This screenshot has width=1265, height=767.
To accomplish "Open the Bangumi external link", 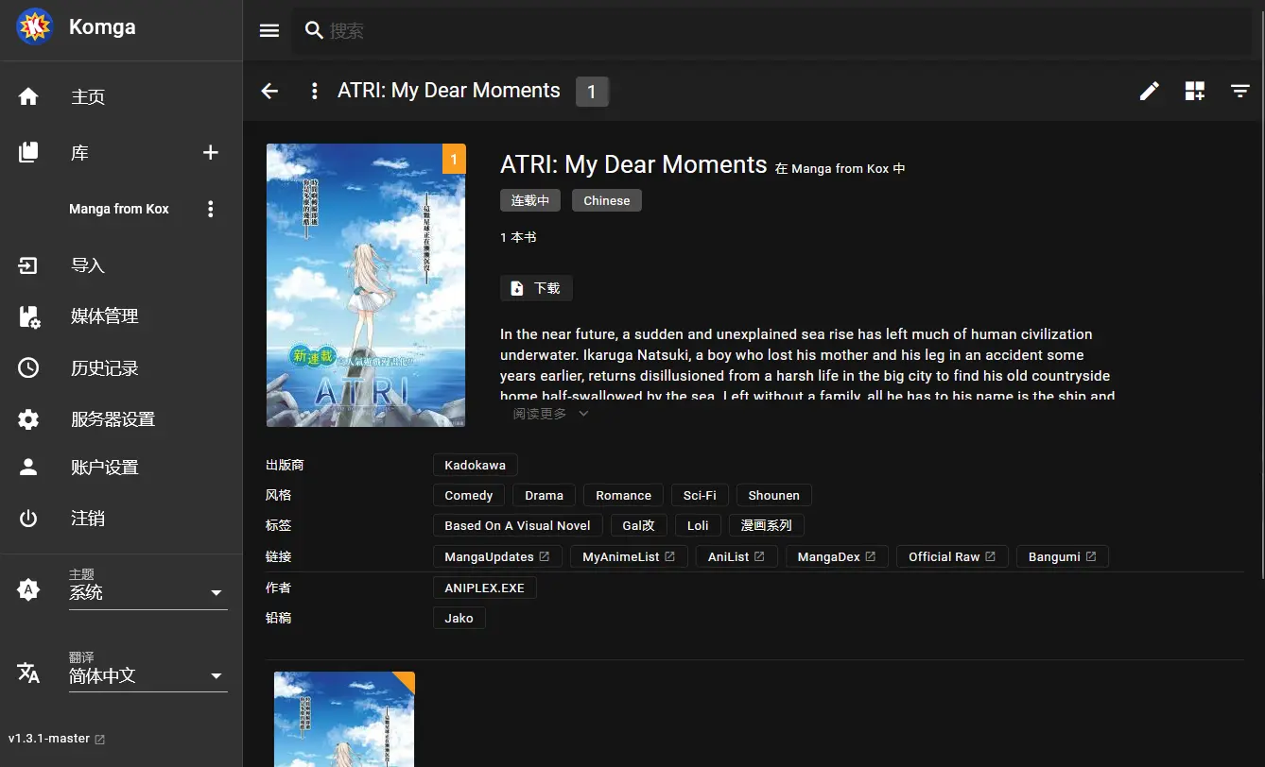I will (x=1063, y=556).
